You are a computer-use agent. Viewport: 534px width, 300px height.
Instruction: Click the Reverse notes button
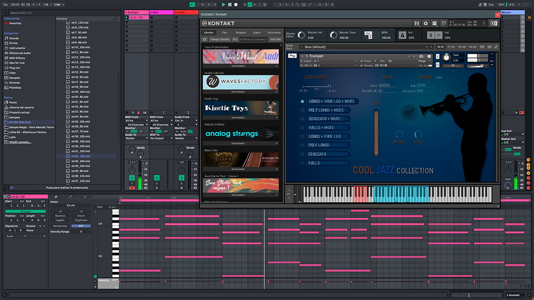pyautogui.click(x=60, y=216)
